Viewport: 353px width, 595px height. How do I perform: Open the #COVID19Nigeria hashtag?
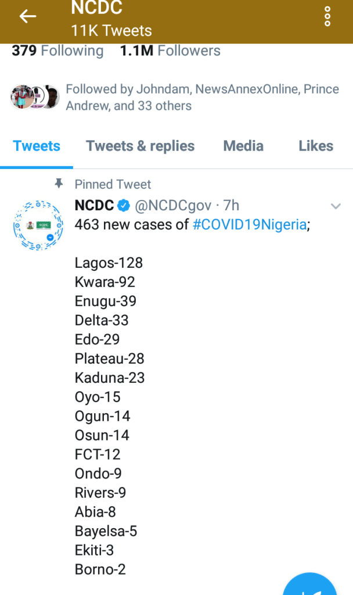click(250, 225)
